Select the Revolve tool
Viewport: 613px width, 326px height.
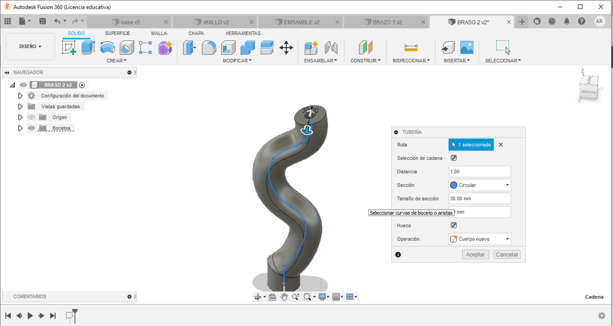(x=107, y=47)
